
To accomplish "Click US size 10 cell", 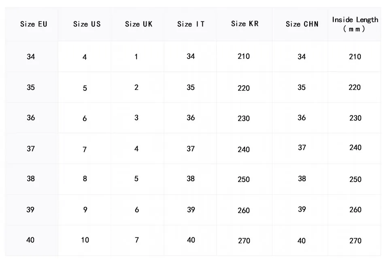I will click(x=85, y=240).
